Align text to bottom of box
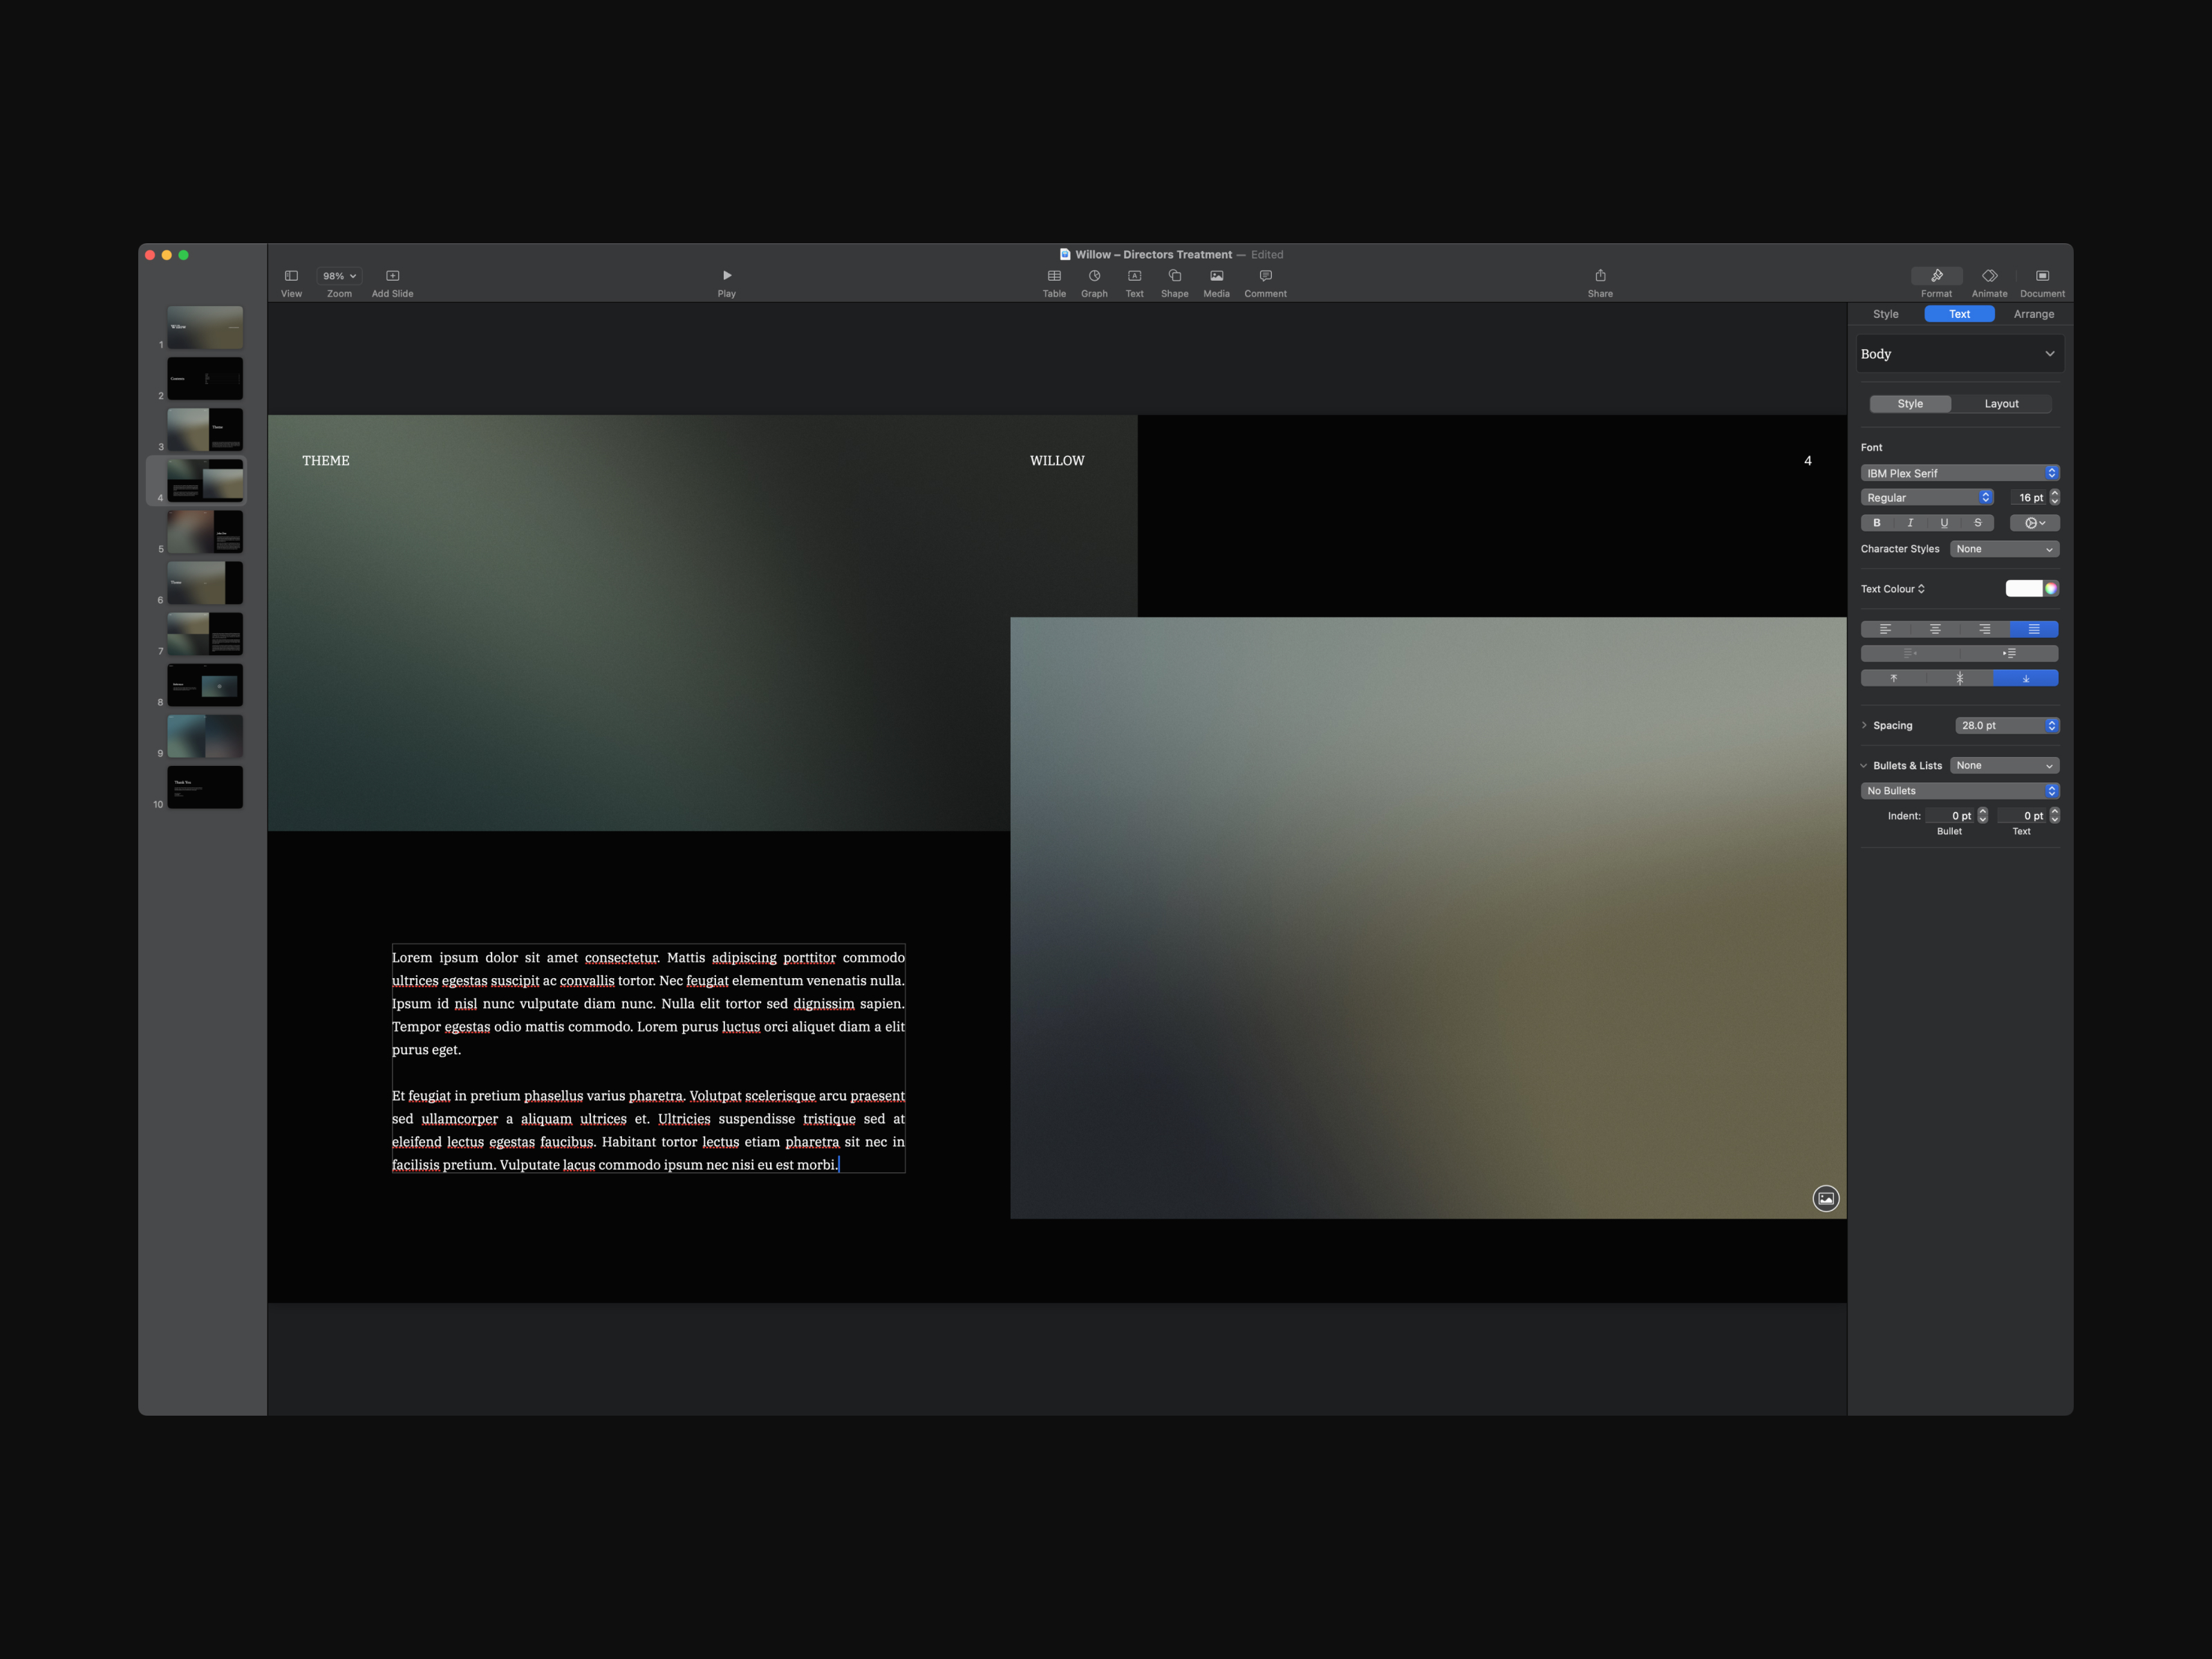Image resolution: width=2212 pixels, height=1659 pixels. point(2025,678)
